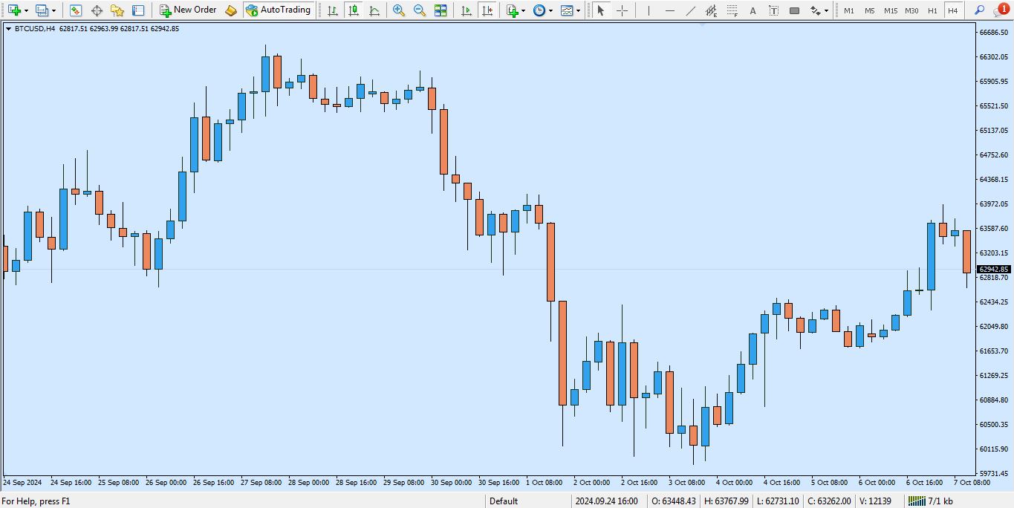
Task: Toggle the AutoTrading button
Action: pos(278,10)
